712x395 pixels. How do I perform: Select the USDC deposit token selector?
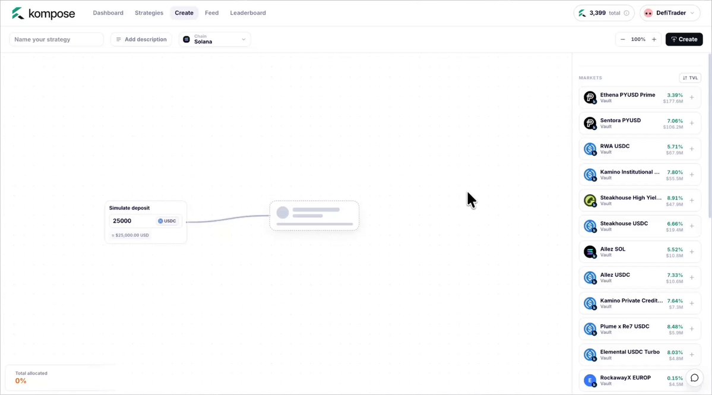[x=167, y=221]
